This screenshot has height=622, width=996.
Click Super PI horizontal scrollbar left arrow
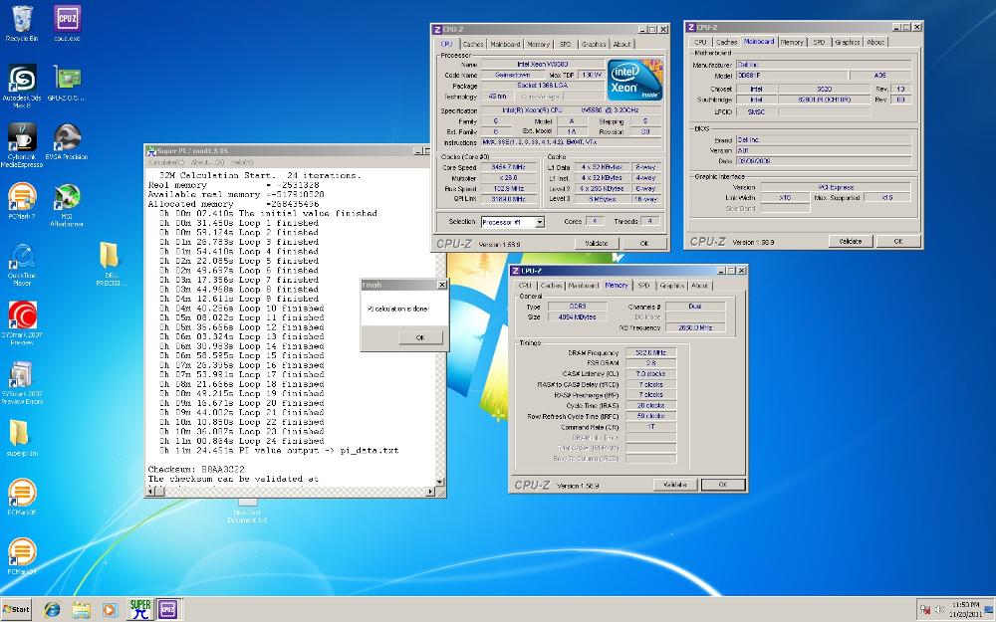pos(151,492)
